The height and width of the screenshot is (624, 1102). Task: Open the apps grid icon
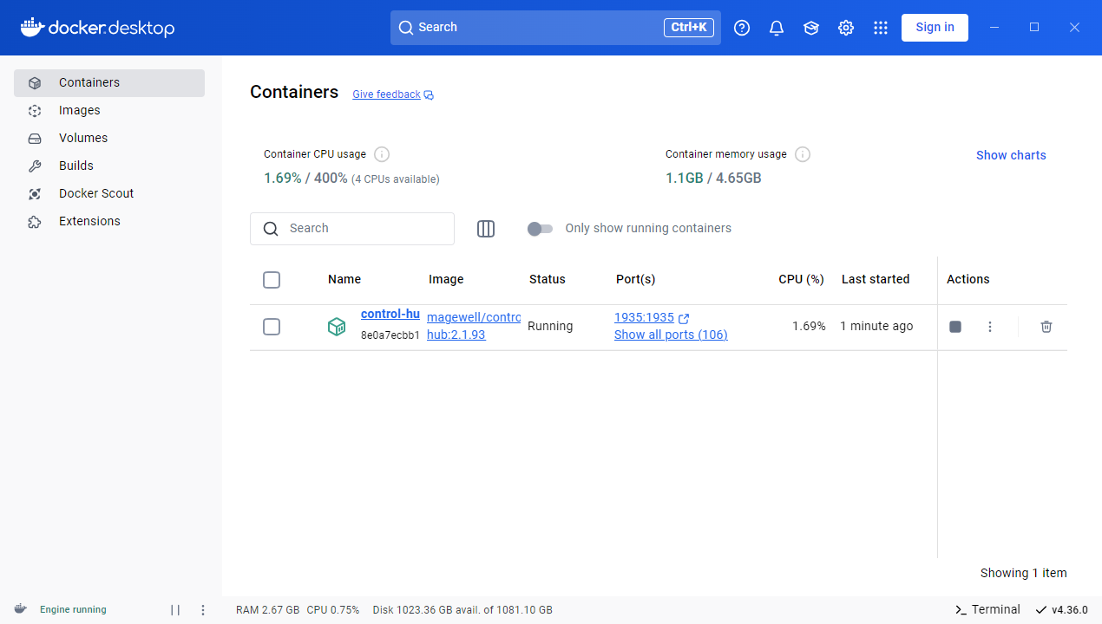click(x=881, y=28)
